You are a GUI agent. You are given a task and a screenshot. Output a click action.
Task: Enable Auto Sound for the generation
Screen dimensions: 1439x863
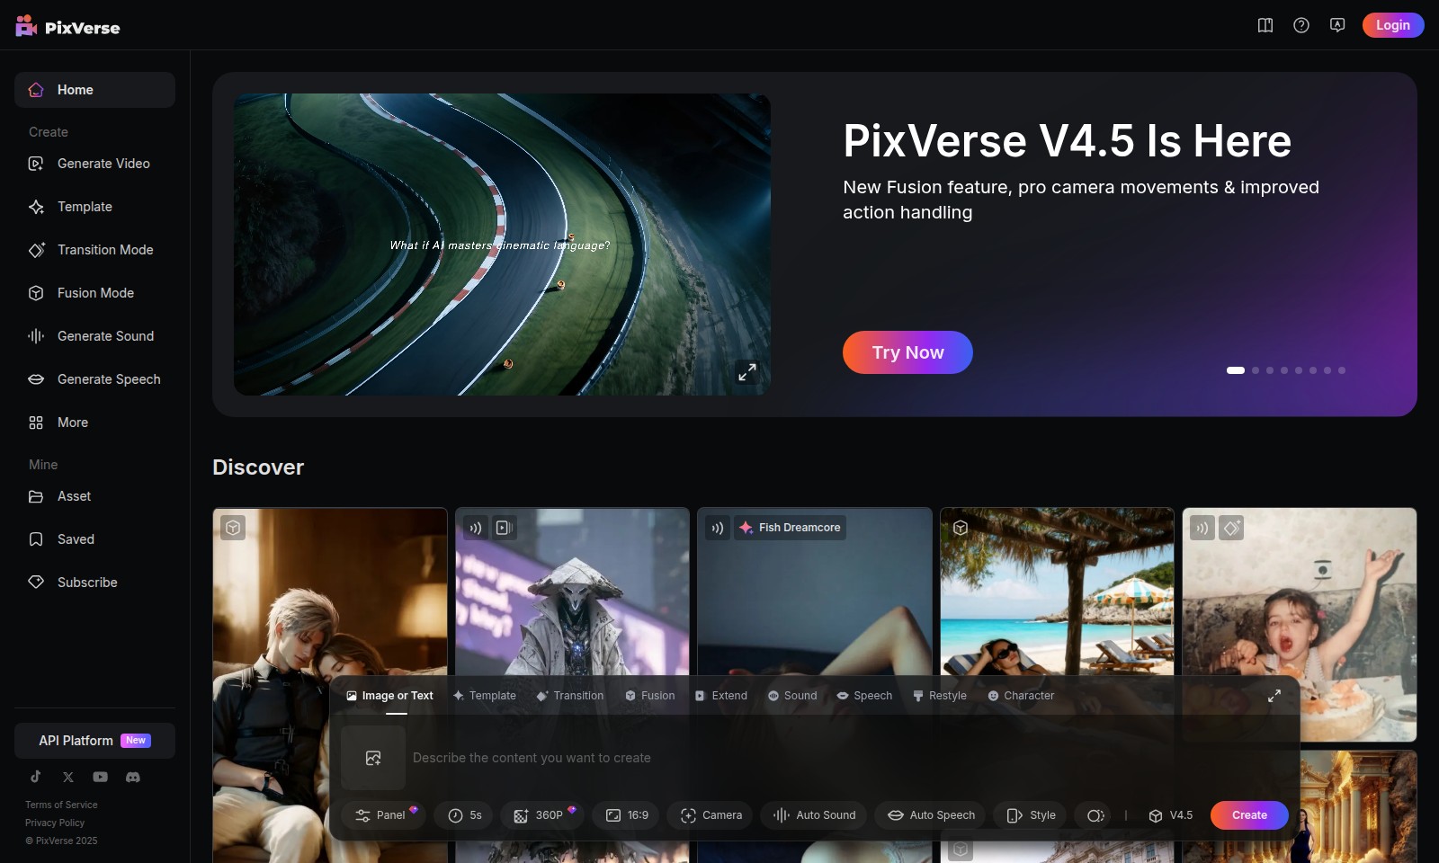click(812, 815)
